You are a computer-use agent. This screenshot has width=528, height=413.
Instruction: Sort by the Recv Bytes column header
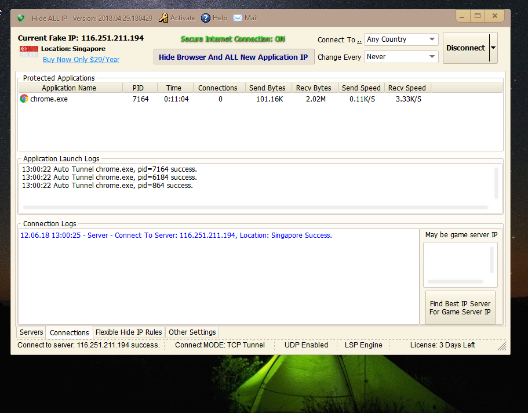click(315, 88)
